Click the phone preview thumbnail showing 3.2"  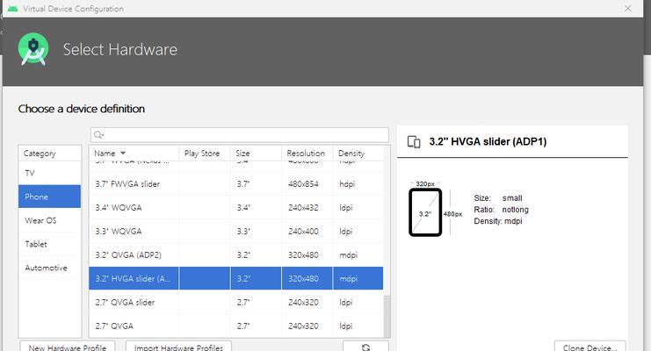(x=425, y=212)
